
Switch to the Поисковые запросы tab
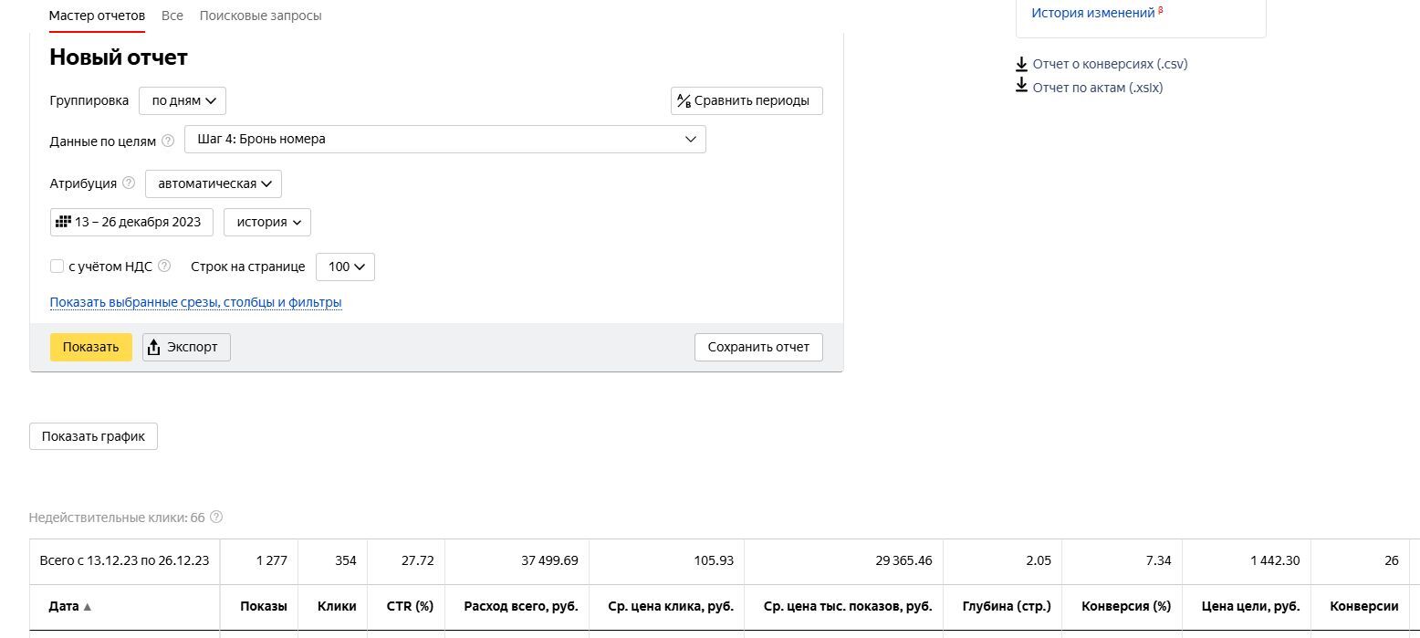coord(260,16)
